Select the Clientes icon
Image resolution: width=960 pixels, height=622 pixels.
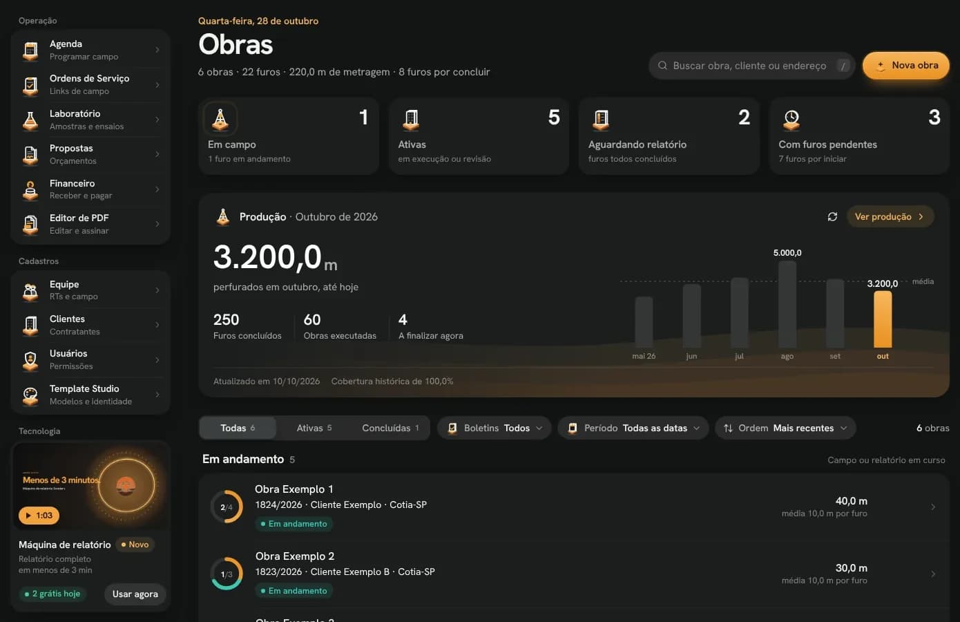click(x=30, y=326)
